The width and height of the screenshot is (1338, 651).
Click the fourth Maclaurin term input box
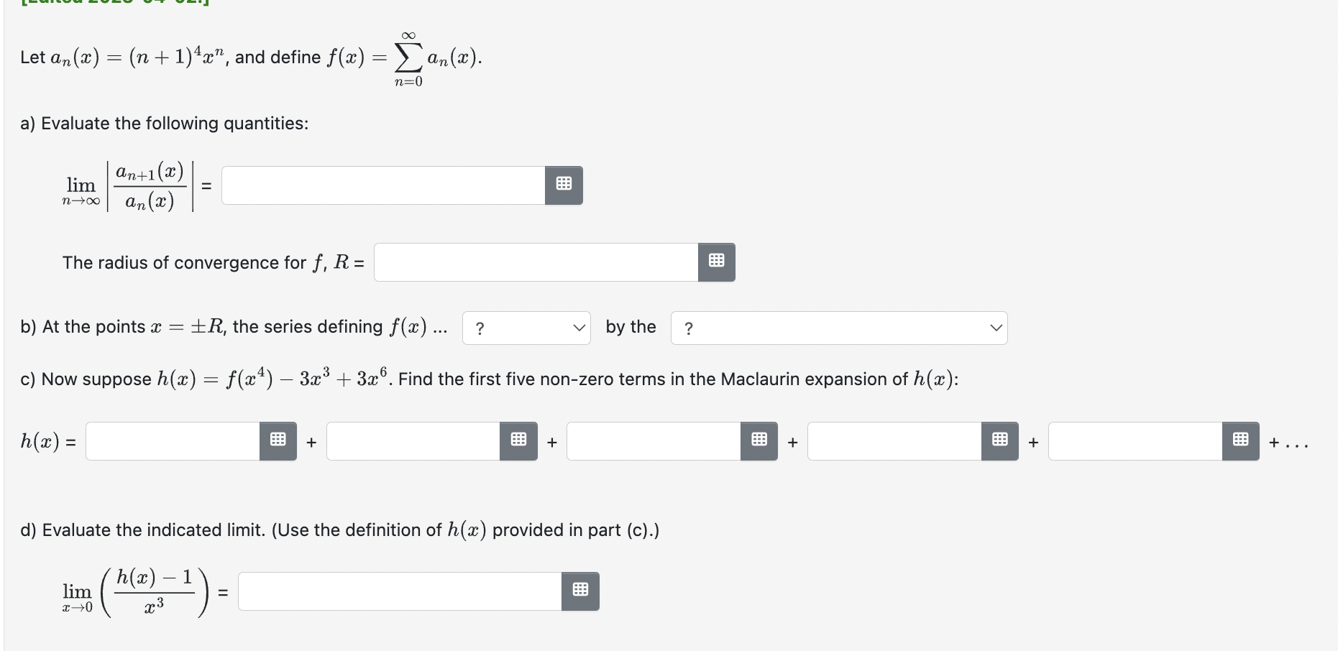coord(895,441)
